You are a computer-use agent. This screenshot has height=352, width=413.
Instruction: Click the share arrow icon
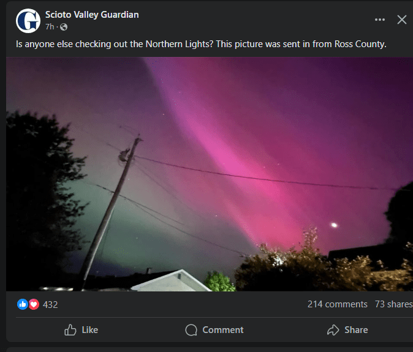pos(333,330)
